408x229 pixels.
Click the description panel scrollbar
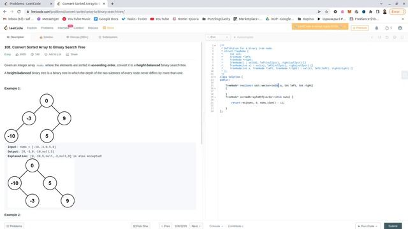pyautogui.click(x=201, y=94)
